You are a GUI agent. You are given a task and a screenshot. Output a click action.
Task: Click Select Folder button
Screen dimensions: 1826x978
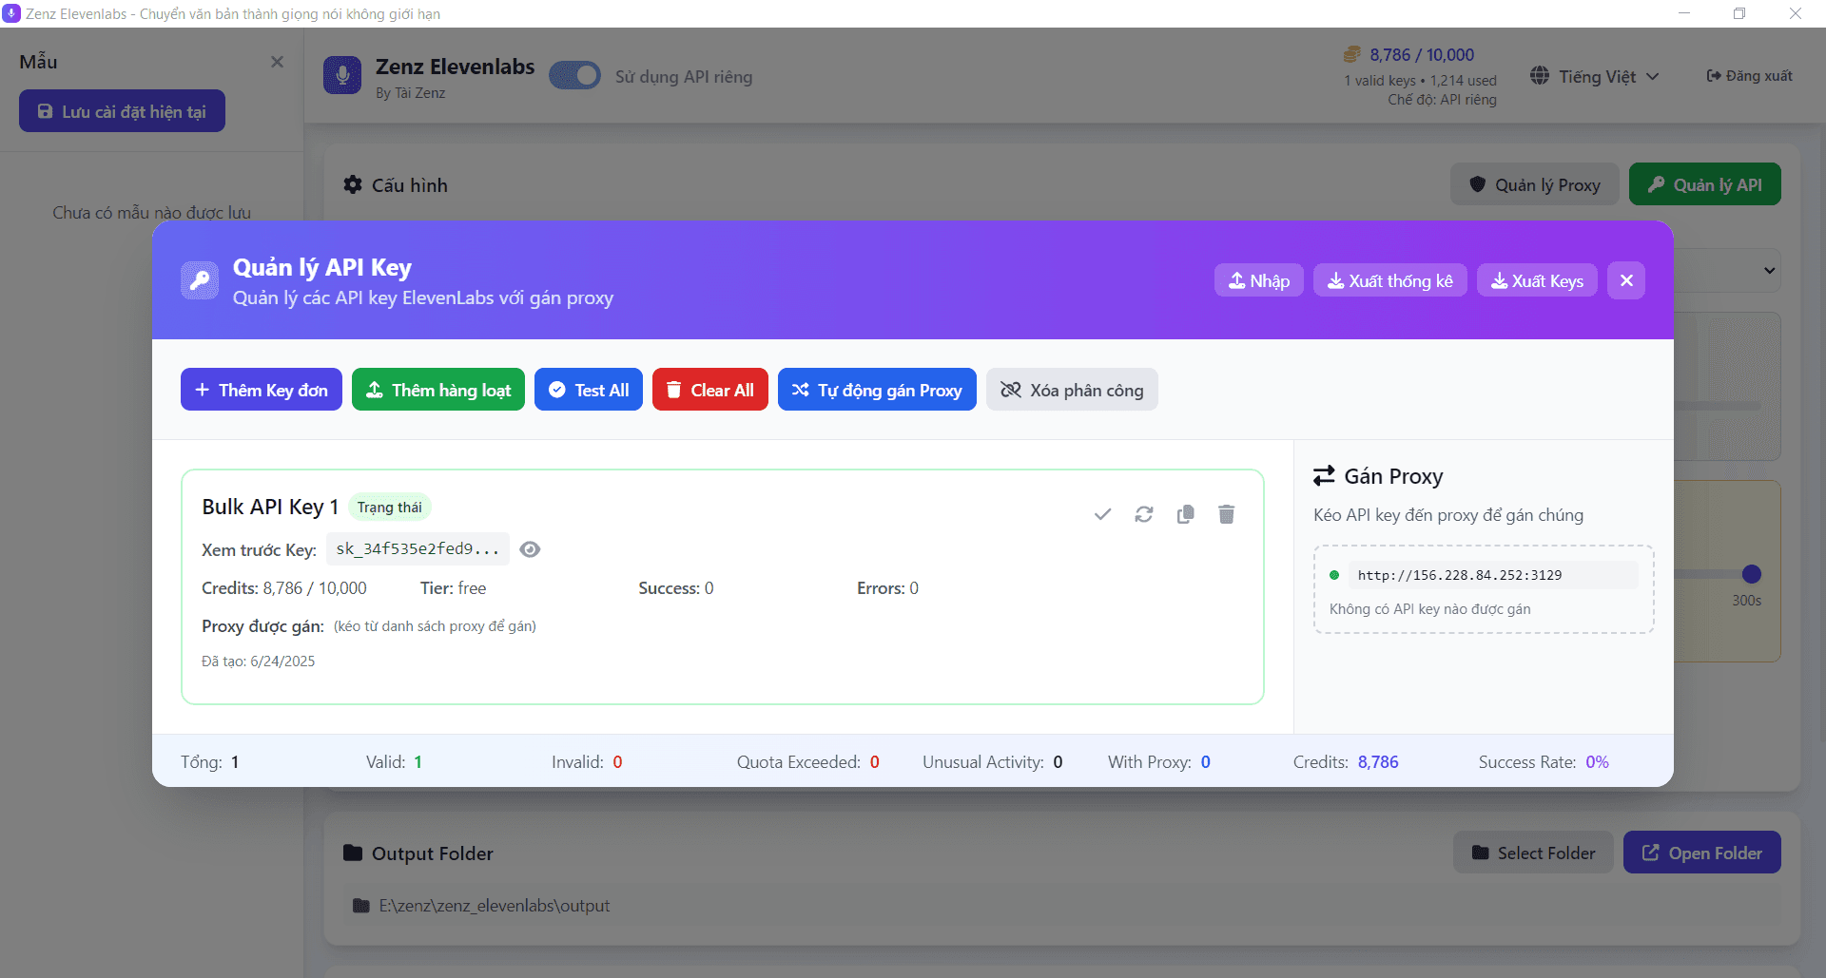1533,853
